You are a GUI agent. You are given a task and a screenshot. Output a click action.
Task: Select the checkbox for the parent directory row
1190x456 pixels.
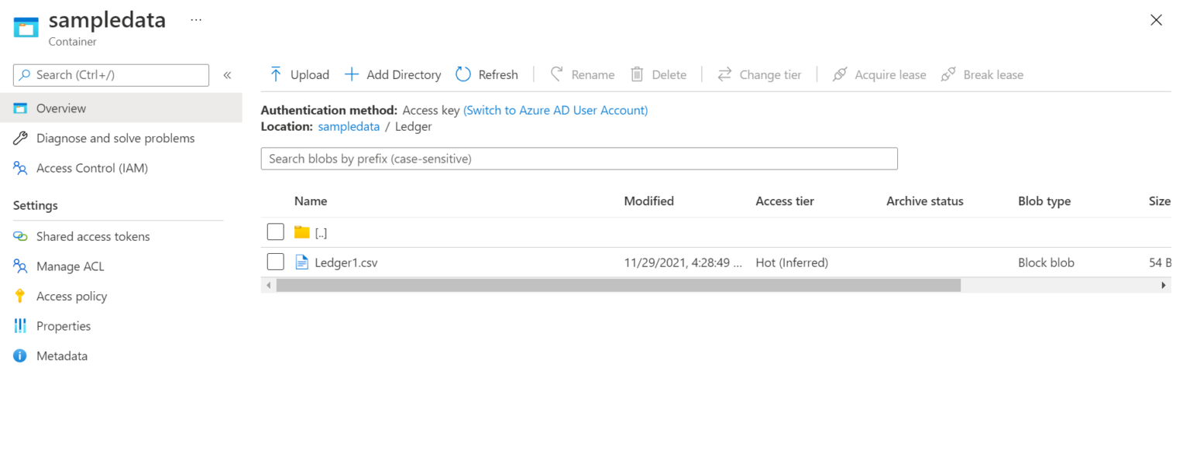(275, 231)
